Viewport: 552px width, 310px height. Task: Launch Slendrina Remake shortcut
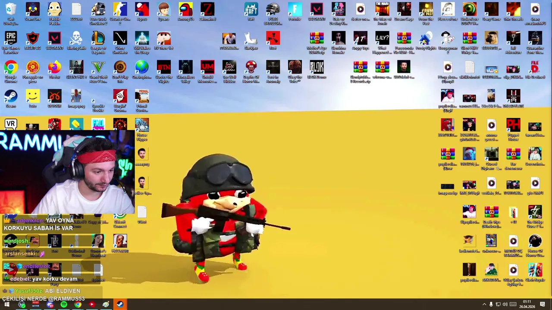(x=339, y=42)
